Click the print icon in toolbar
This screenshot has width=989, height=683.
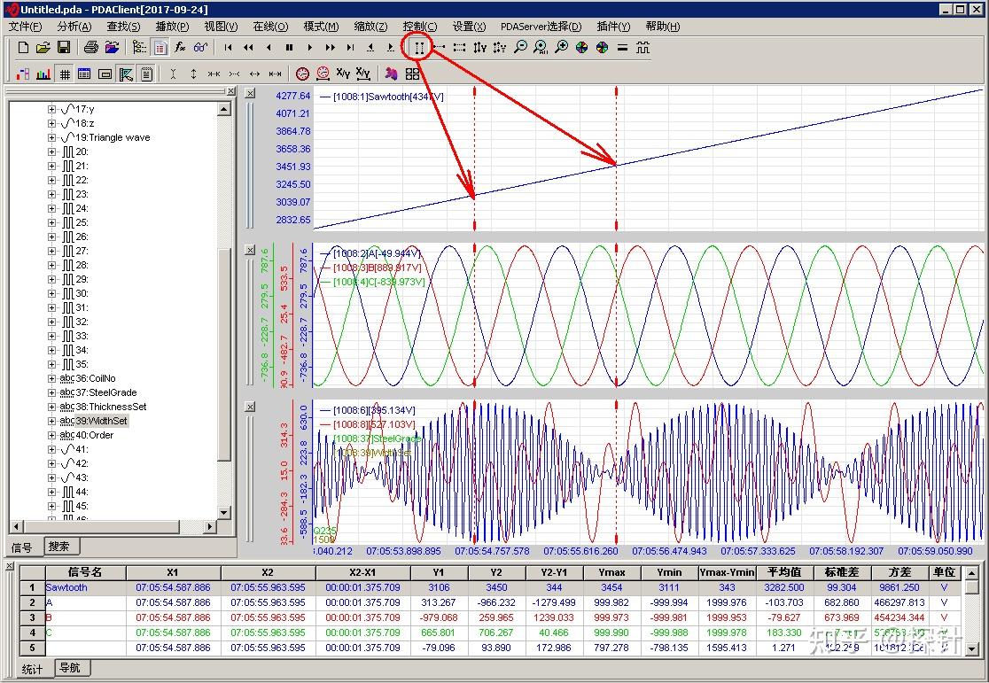(90, 47)
